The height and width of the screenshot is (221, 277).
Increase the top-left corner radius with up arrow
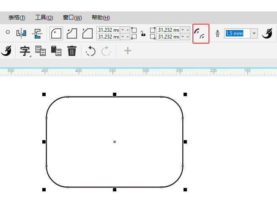[128, 30]
